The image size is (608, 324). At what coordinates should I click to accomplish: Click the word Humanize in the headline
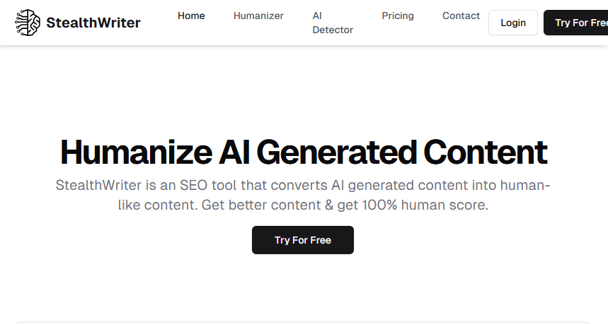(x=136, y=152)
